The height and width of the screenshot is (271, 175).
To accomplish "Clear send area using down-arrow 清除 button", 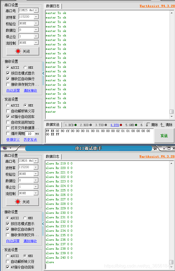I will 152,125.
